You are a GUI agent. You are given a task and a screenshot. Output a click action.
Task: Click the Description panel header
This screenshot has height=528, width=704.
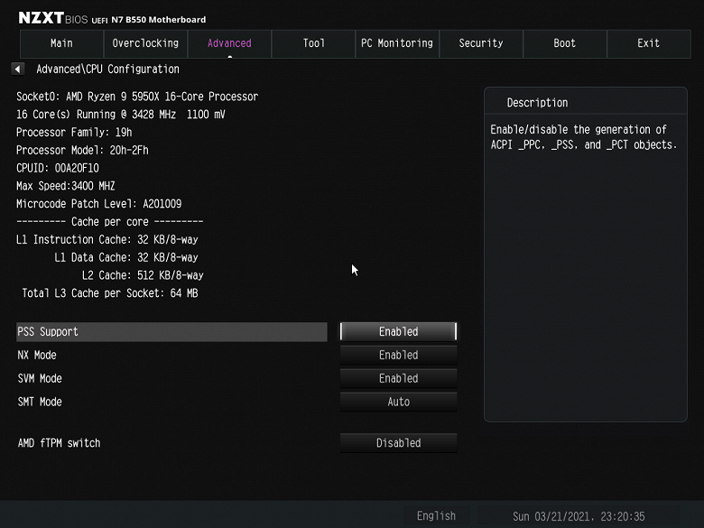click(537, 103)
